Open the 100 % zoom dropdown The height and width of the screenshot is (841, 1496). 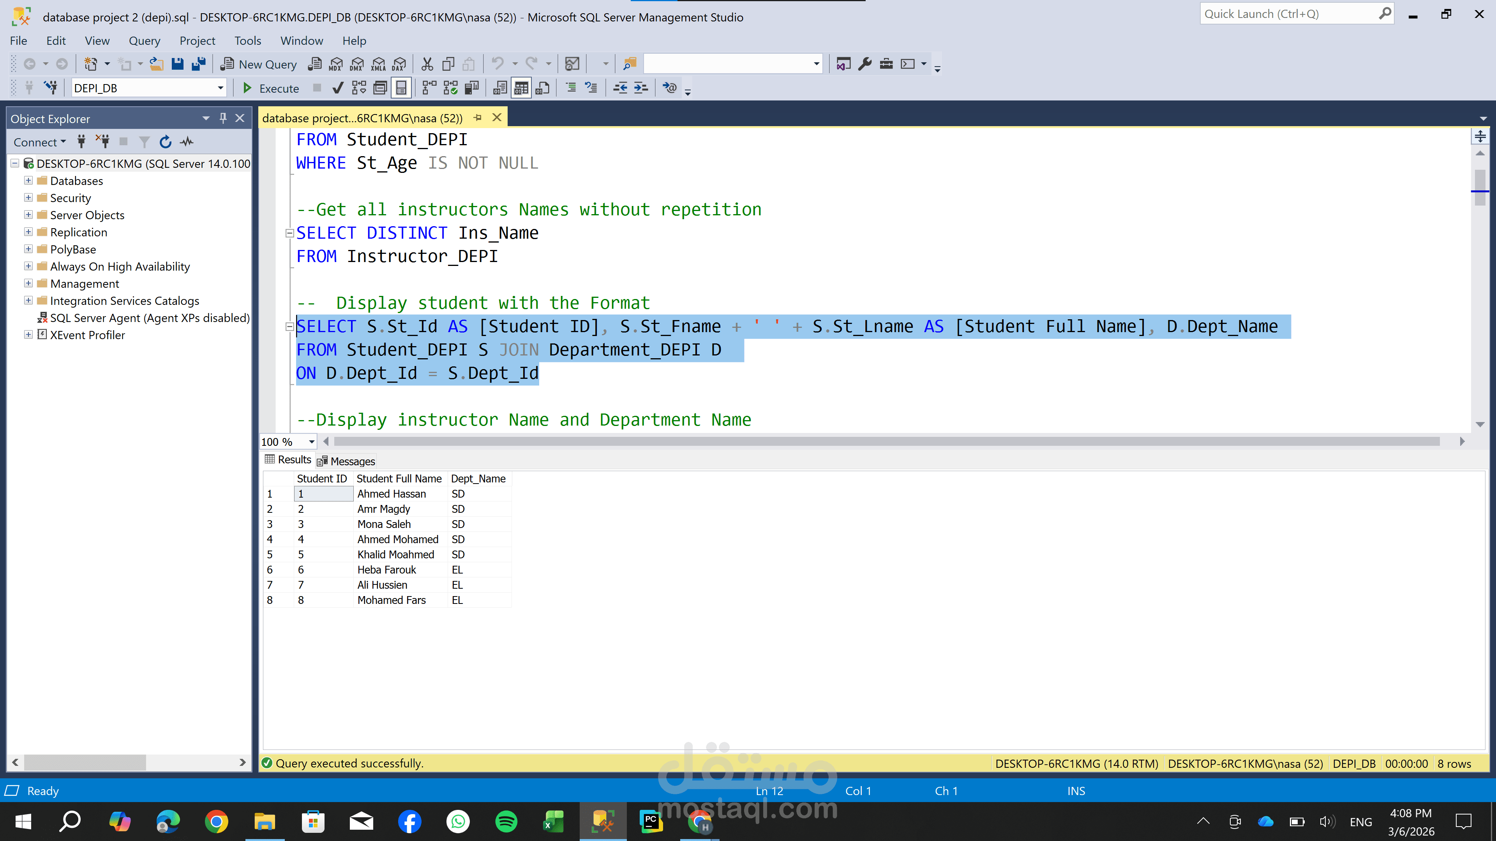point(312,442)
